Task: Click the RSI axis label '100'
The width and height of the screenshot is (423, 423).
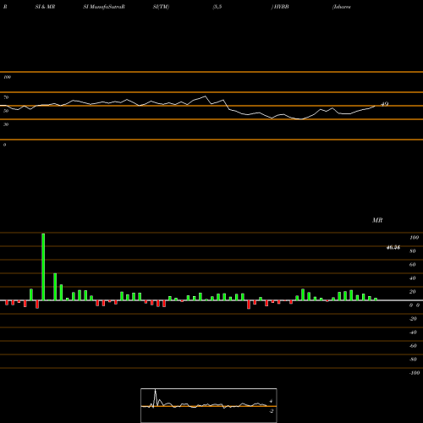Action: coord(8,77)
